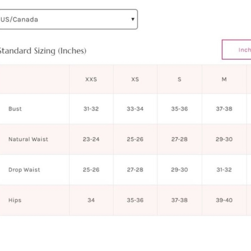Viewport: 251px width, 251px height.
Task: Select the Inches unit toggle button
Action: point(236,50)
